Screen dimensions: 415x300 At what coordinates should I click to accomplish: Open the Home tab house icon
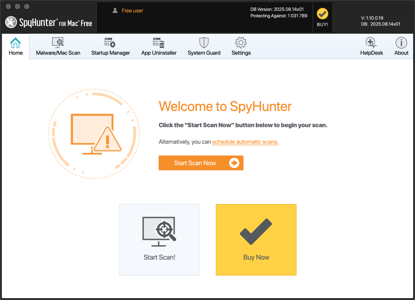coord(15,43)
